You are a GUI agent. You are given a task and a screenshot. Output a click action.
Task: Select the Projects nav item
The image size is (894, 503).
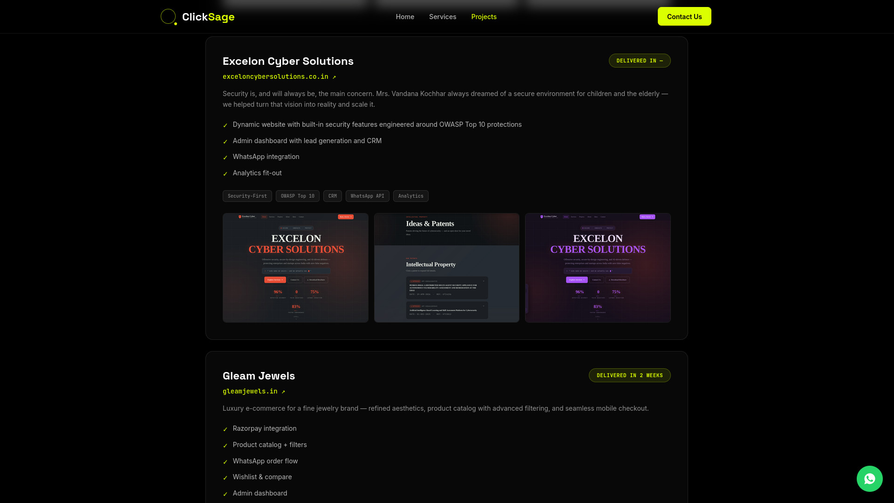(484, 17)
